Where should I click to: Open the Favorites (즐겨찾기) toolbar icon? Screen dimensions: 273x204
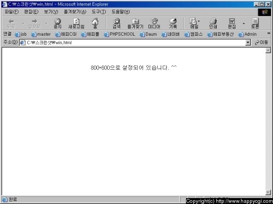point(135,21)
